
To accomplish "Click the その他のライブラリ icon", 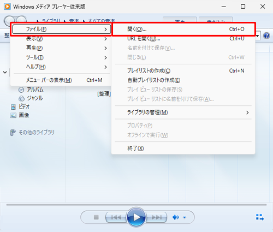I will 13,133.
